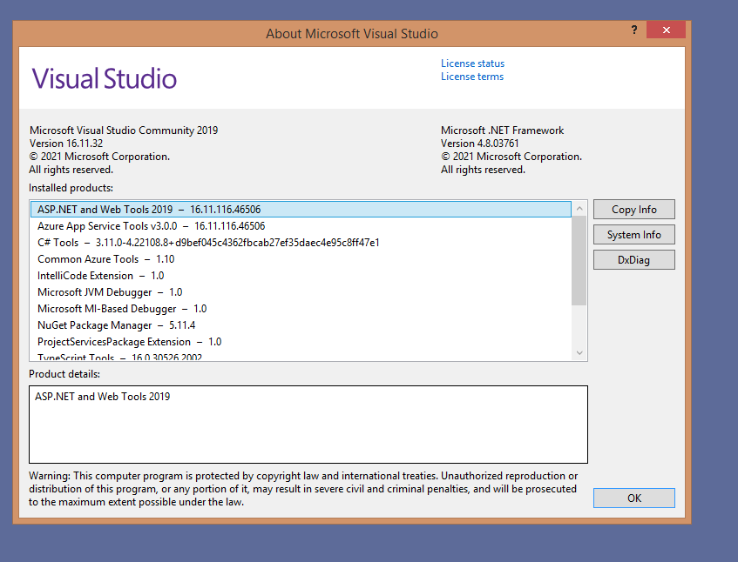Select Common Azure Tools entry
The image size is (738, 562).
tap(301, 259)
